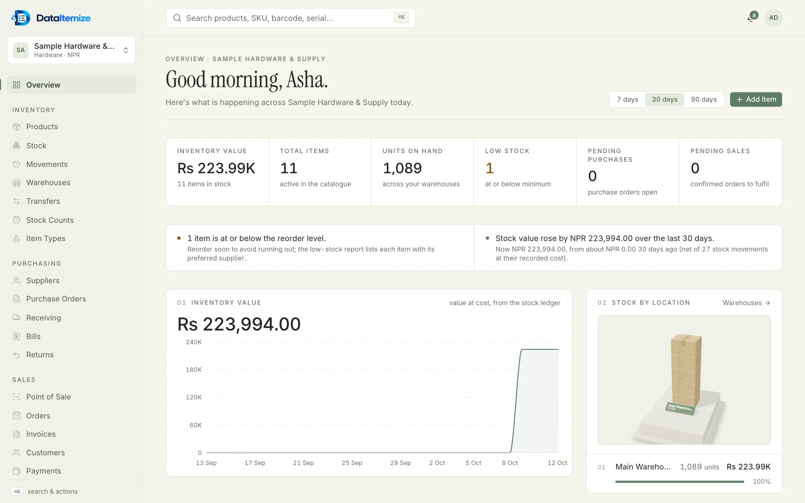805x503 pixels.
Task: Click the Products box icon
Action: (x=16, y=127)
